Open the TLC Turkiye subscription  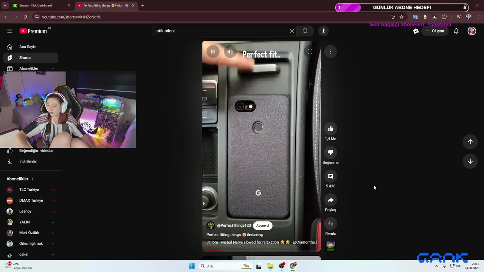(31, 190)
